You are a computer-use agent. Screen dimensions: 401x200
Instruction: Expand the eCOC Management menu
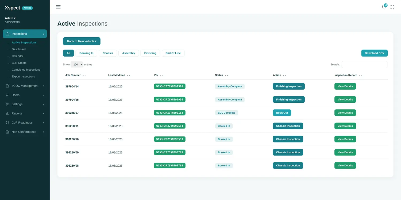(x=44, y=86)
